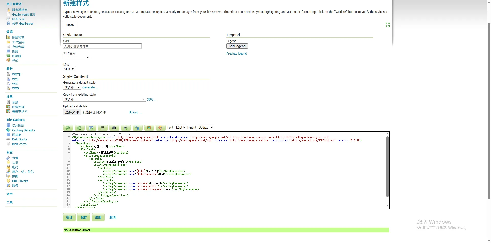Open the SLD format dropdown
The width and height of the screenshot is (491, 243).
point(69,69)
